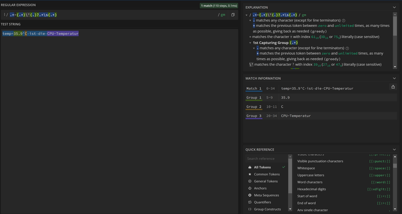This screenshot has width=402, height=214.
Task: Open the delimiter options menu
Action: (x=3, y=15)
